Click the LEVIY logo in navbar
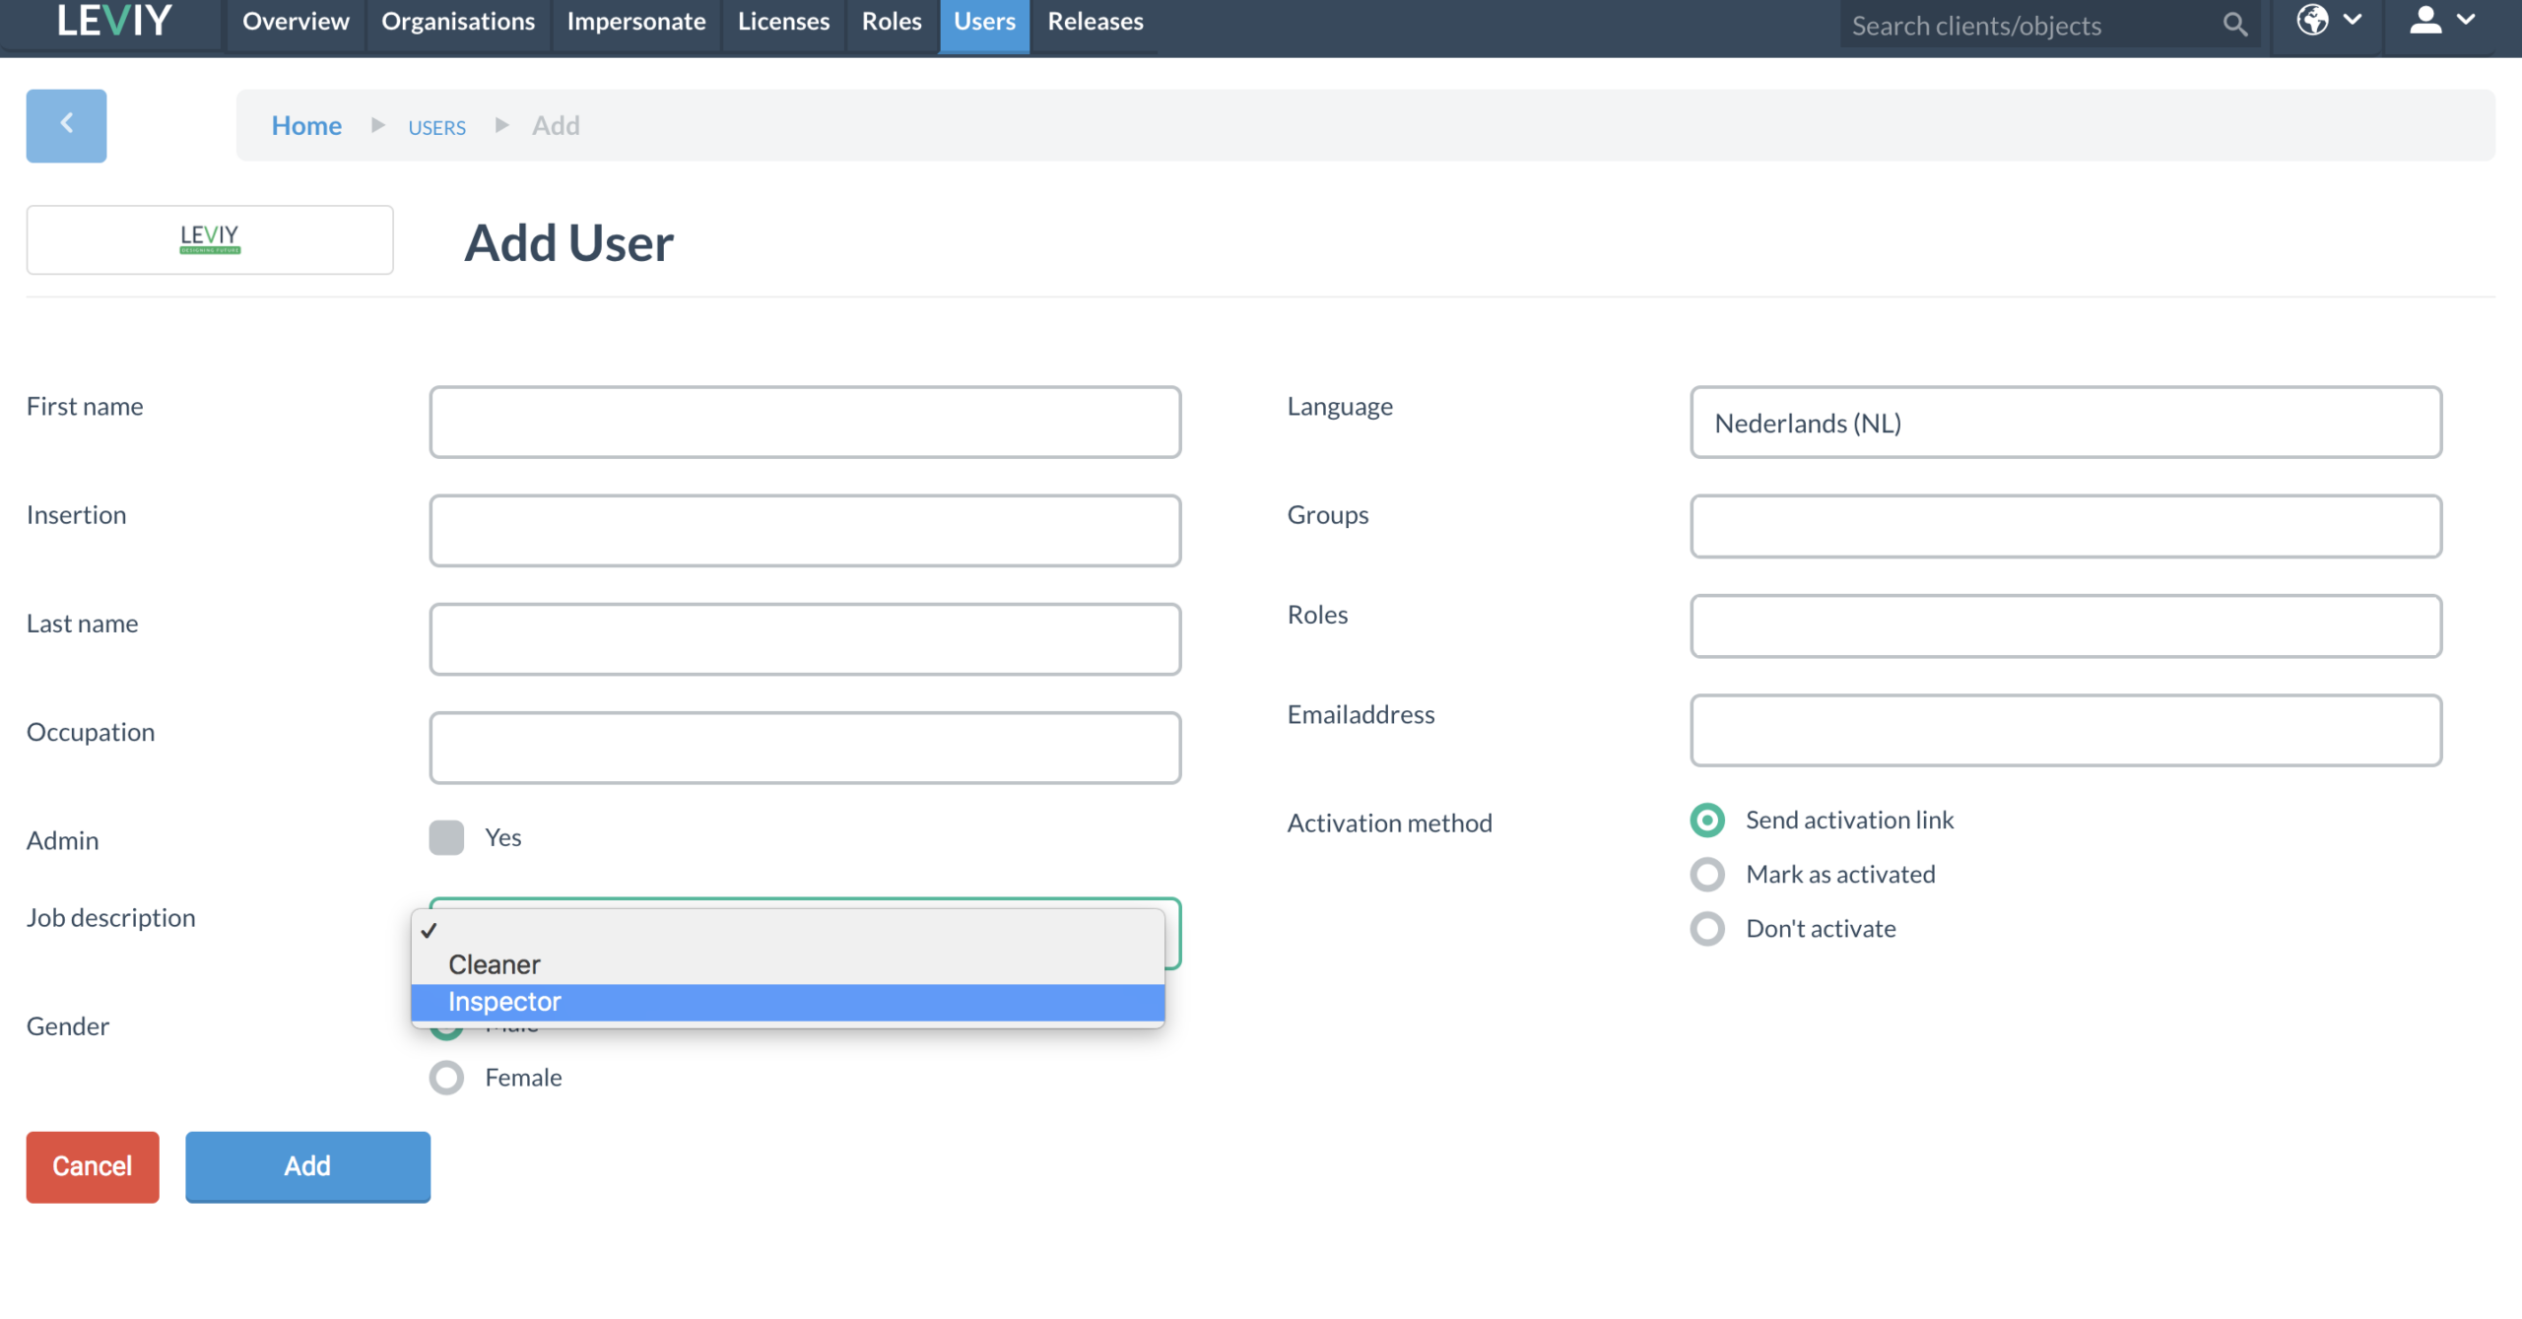Image resolution: width=2522 pixels, height=1319 pixels. pos(114,21)
